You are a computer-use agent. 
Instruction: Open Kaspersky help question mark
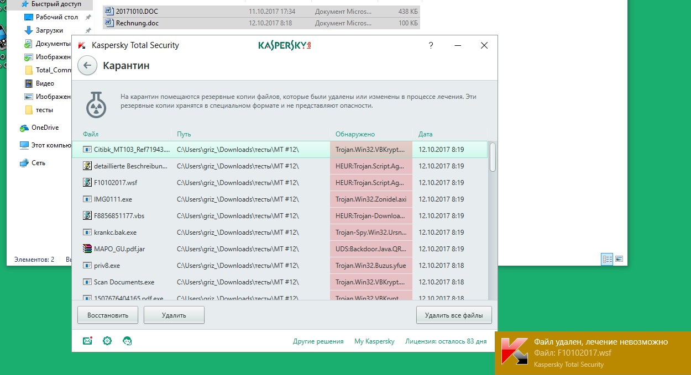[x=431, y=45]
